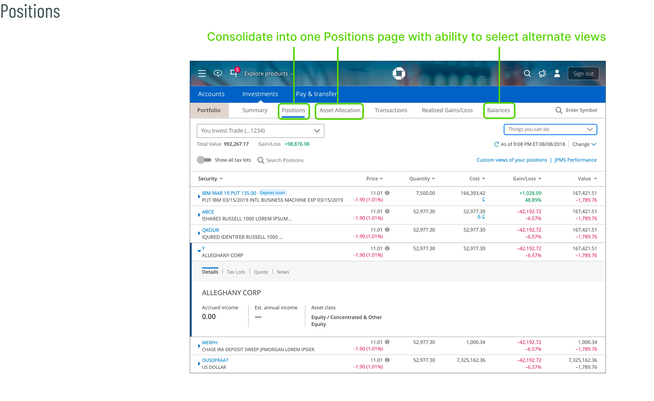Expand the QKOUR row arrow
The image size is (654, 401).
point(199,233)
